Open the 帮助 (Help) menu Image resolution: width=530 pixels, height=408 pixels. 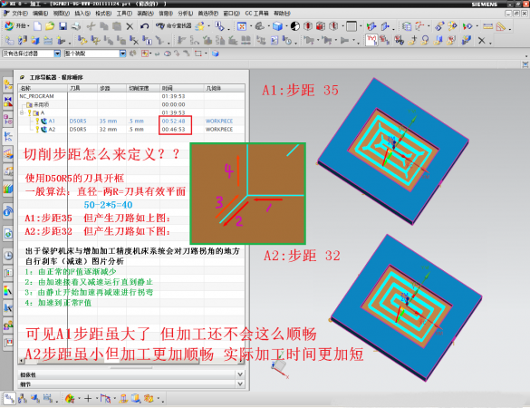(x=282, y=14)
